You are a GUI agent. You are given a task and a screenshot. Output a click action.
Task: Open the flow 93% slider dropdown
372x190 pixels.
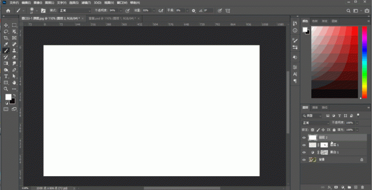[154, 11]
